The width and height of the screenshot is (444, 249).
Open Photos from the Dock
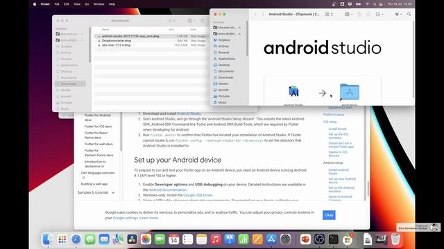pyautogui.click(x=146, y=239)
